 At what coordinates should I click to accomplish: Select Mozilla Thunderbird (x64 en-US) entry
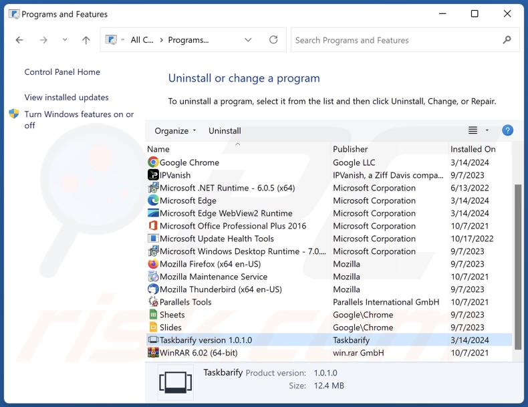click(x=221, y=289)
